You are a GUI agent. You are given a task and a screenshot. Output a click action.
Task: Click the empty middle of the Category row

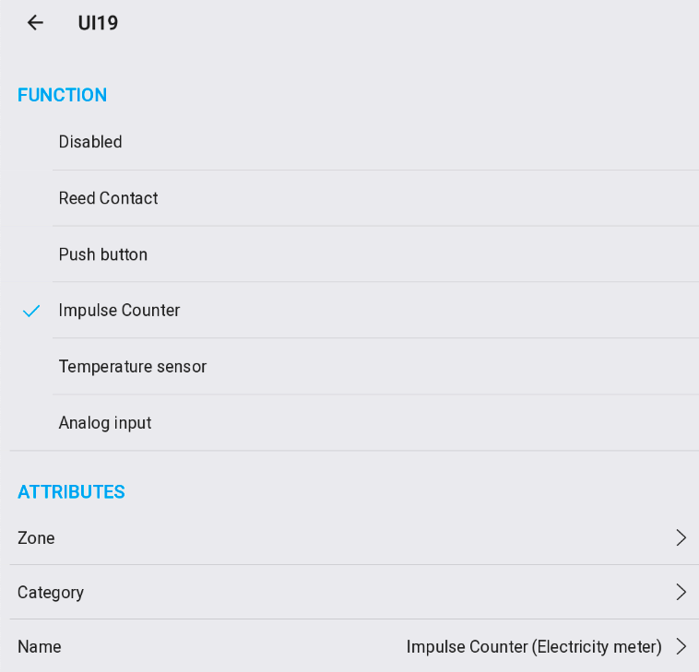click(350, 593)
